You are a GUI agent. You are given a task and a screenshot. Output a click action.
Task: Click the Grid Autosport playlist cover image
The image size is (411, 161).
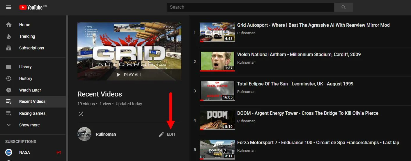click(x=129, y=51)
